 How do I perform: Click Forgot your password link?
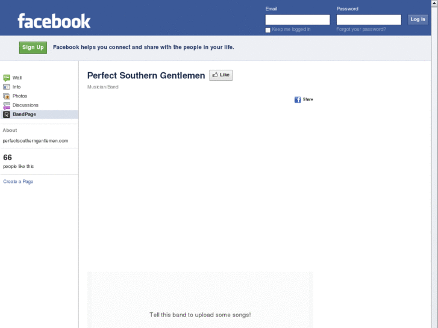pos(361,29)
